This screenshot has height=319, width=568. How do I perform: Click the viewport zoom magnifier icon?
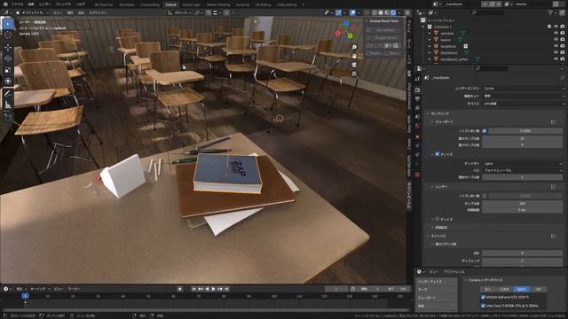pyautogui.click(x=354, y=47)
